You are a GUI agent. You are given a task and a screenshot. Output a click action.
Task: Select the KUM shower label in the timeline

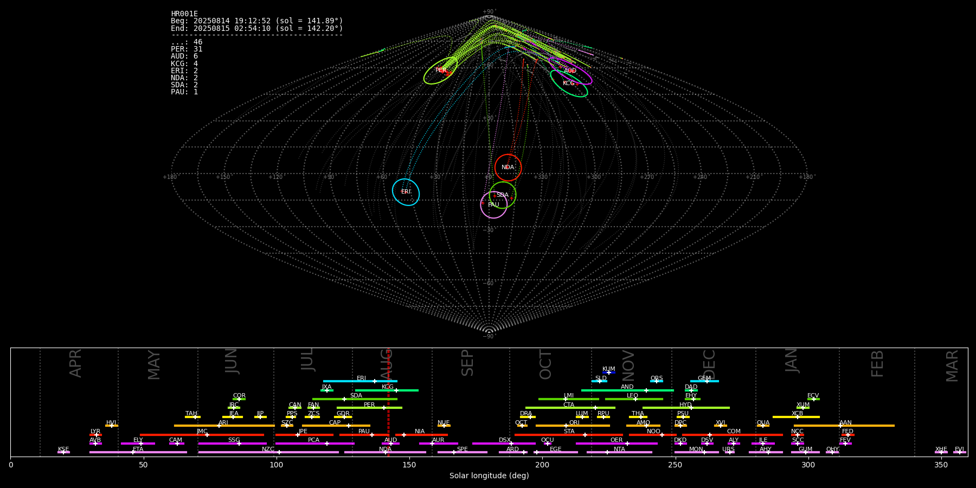coord(609,369)
